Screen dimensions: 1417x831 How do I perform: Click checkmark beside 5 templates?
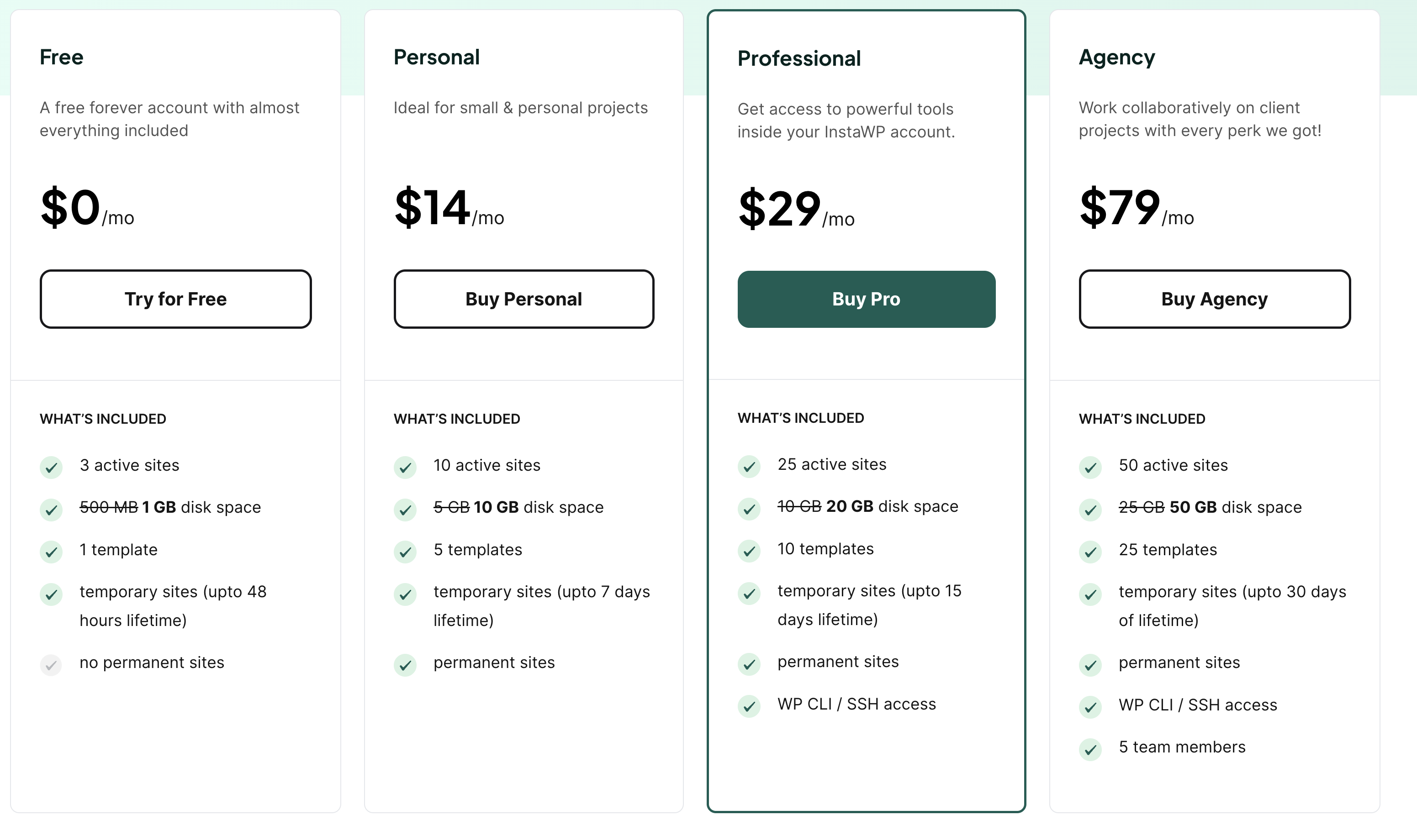pyautogui.click(x=405, y=552)
